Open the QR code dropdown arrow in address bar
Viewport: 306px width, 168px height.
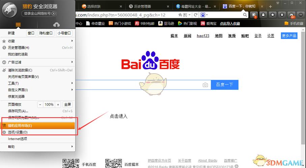tap(190, 15)
